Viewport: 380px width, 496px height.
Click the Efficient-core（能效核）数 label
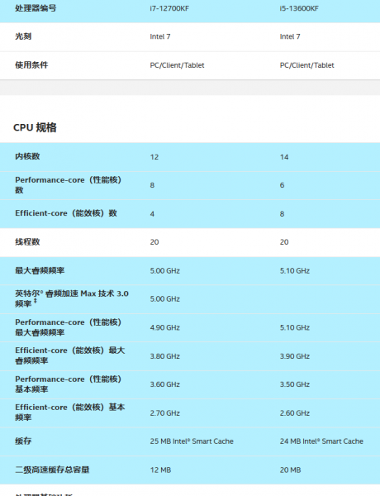(66, 213)
